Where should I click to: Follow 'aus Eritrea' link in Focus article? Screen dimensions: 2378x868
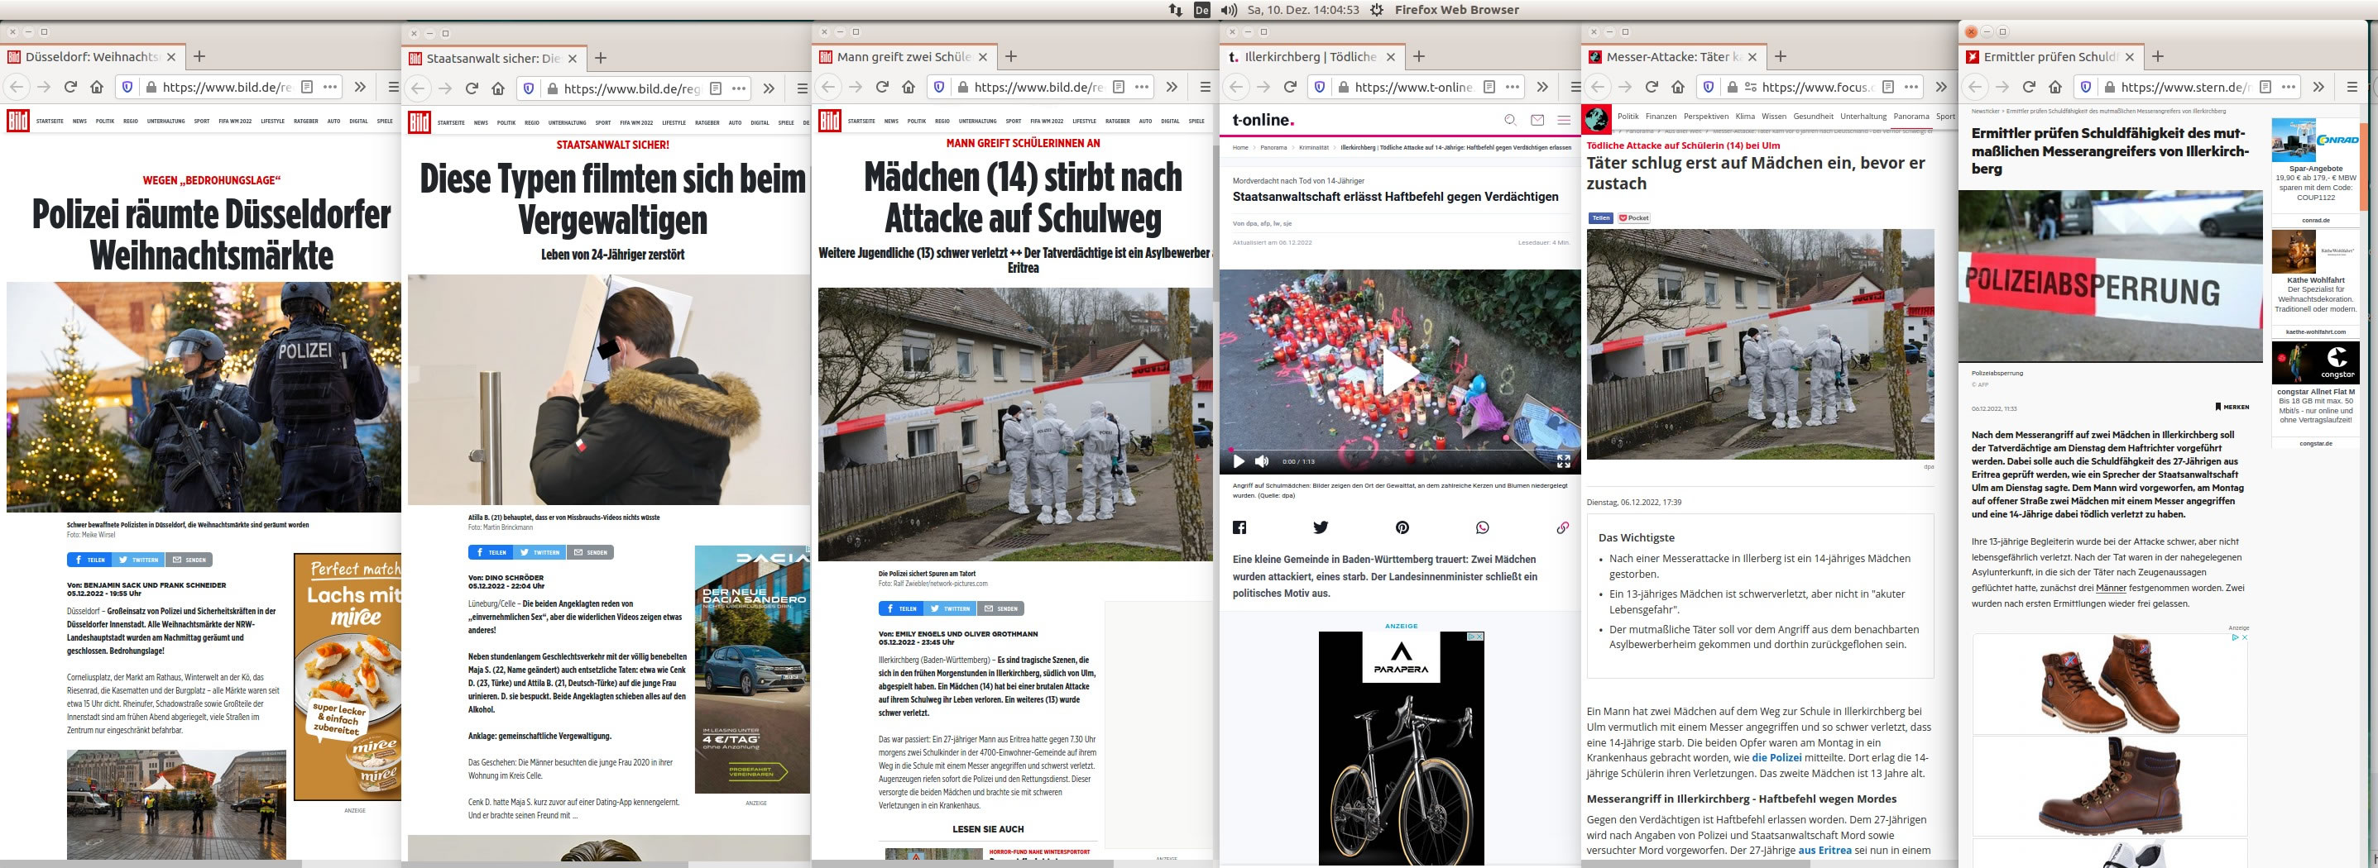(1824, 851)
